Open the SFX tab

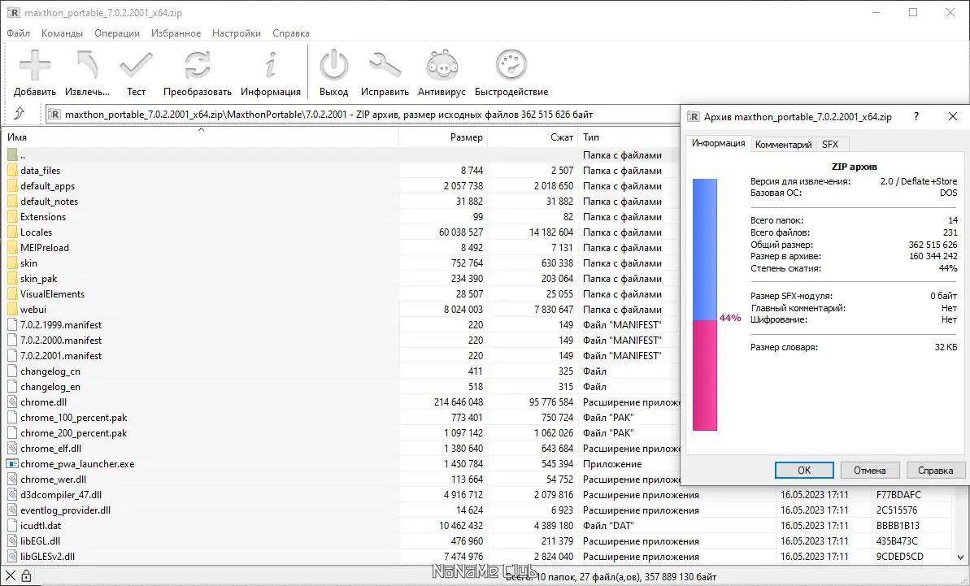pyautogui.click(x=831, y=143)
